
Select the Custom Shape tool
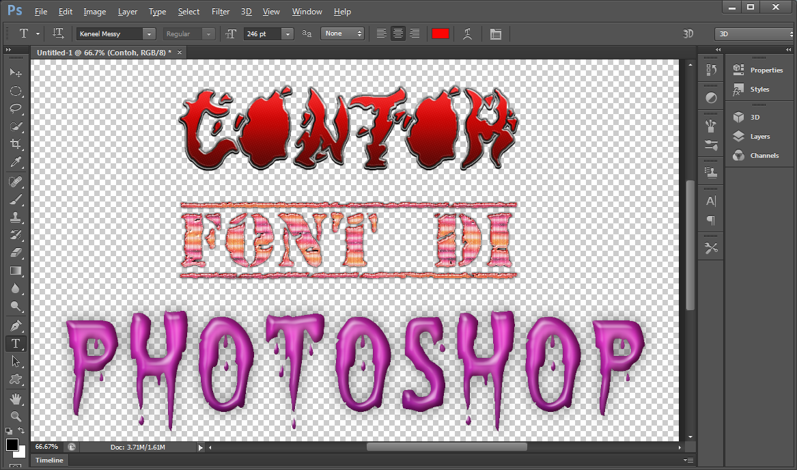(x=16, y=379)
